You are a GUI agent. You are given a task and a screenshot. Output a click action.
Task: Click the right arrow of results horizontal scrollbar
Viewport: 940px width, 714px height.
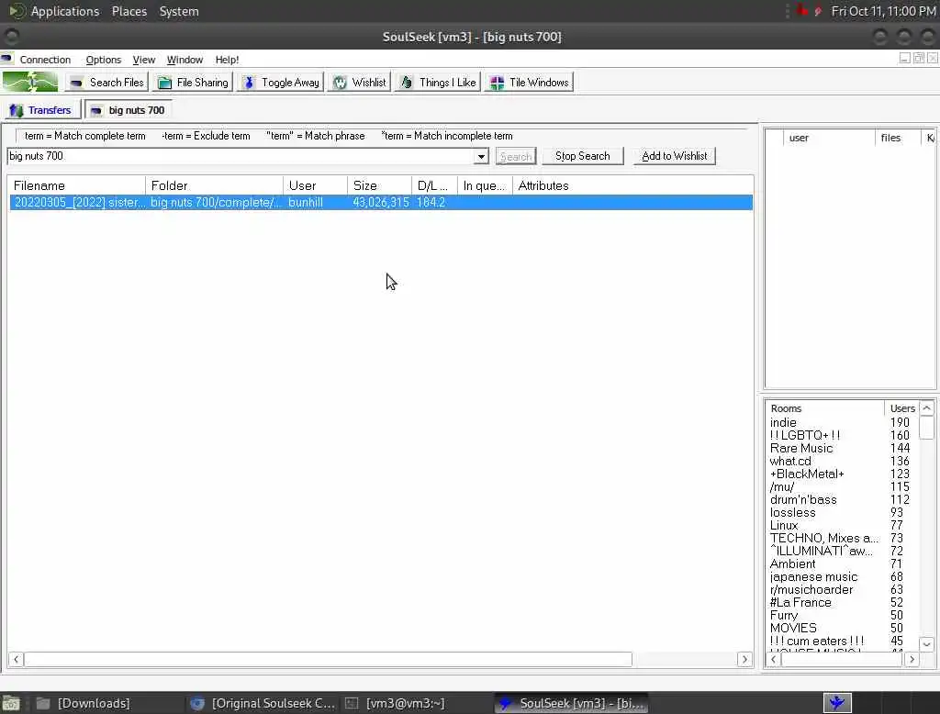pos(744,660)
